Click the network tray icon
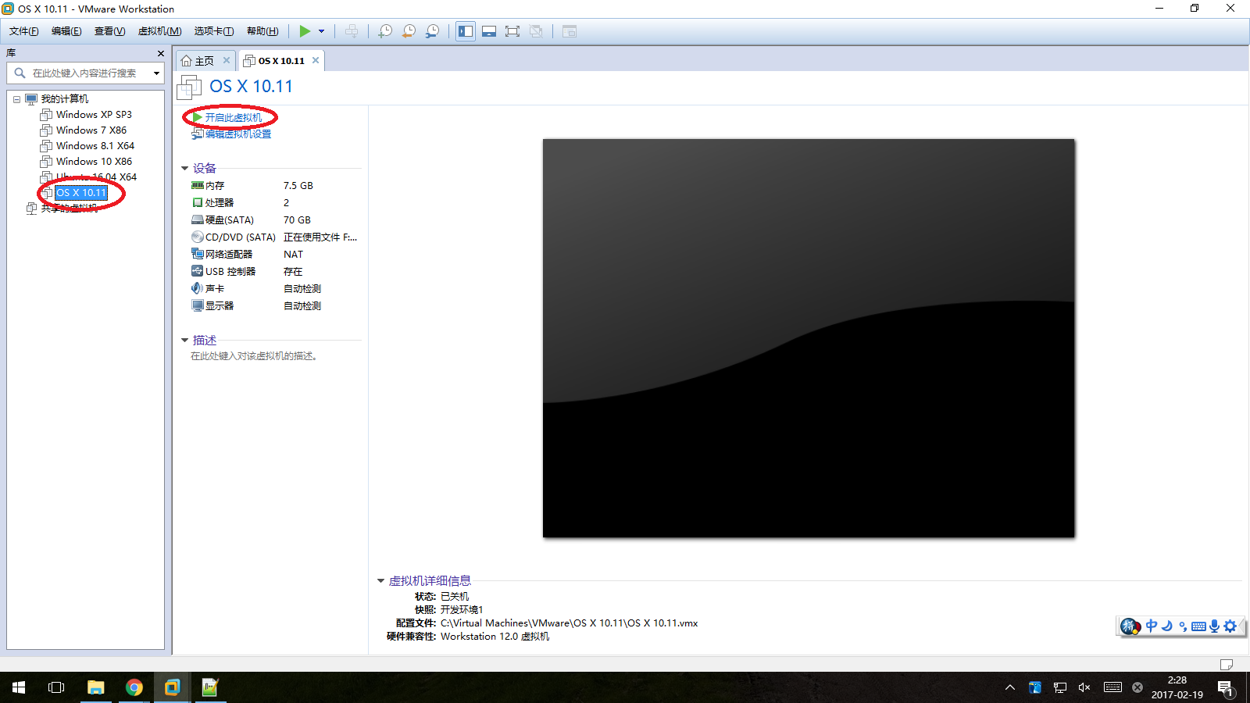 click(x=1060, y=687)
